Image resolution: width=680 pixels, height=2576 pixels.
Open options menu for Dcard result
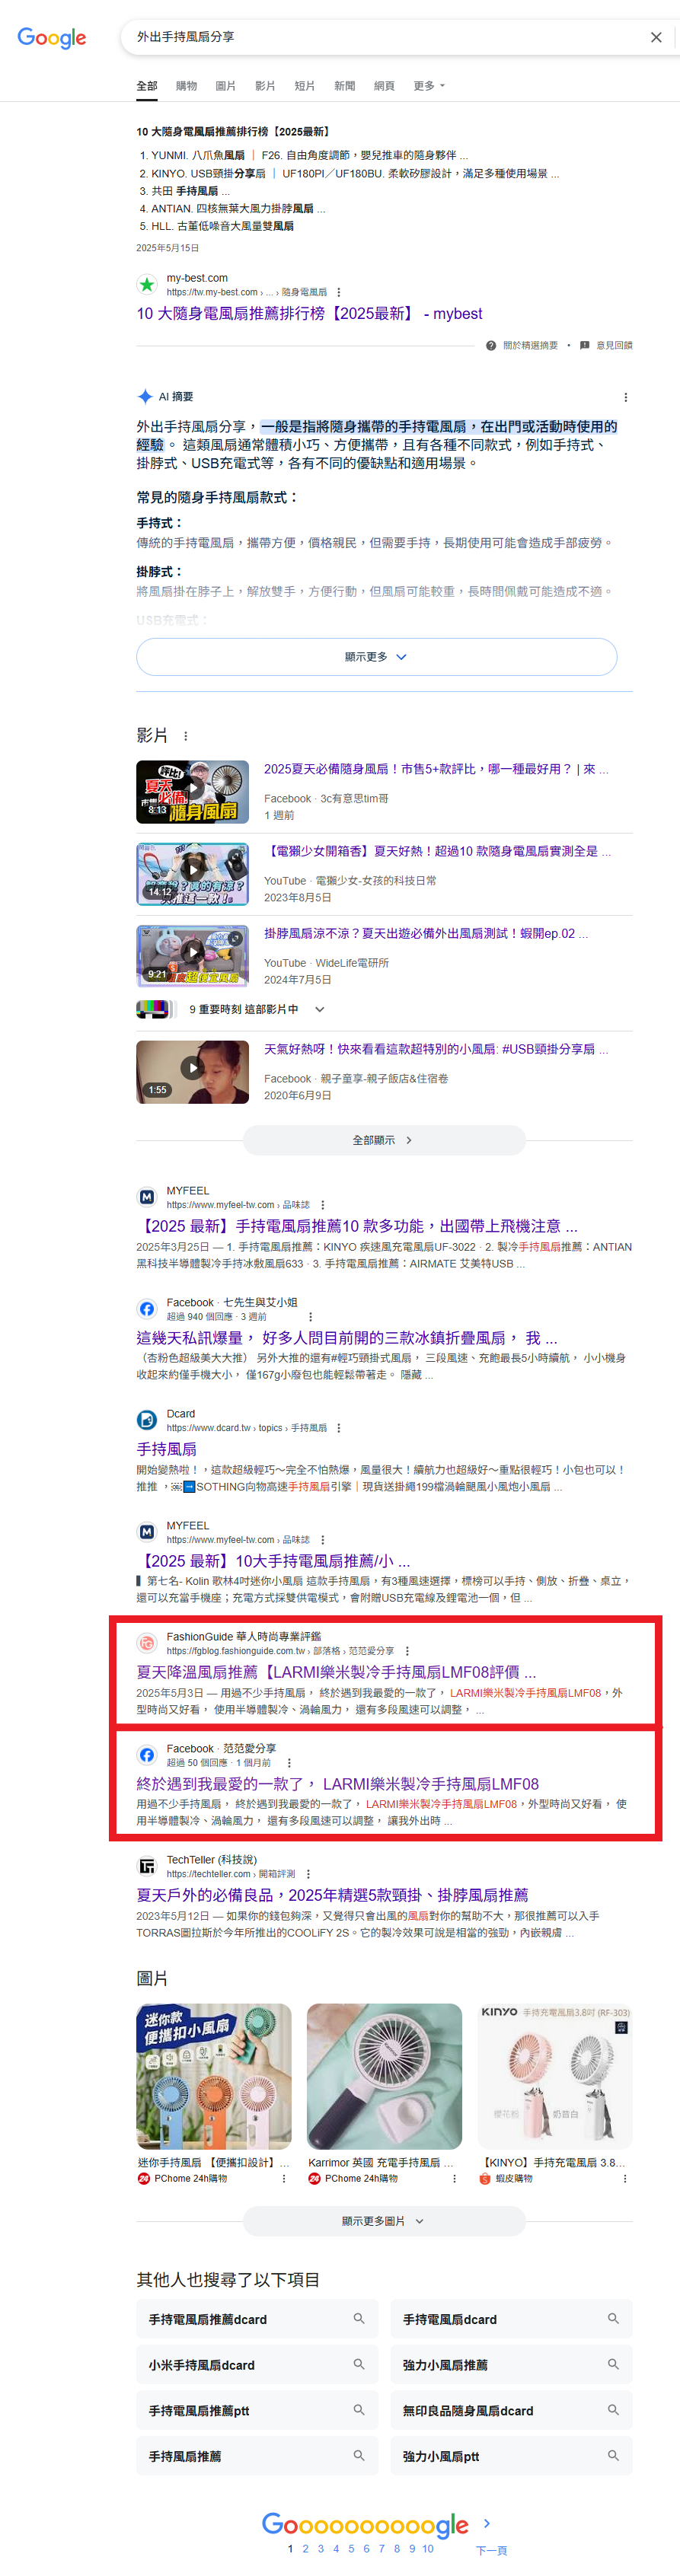click(339, 1428)
